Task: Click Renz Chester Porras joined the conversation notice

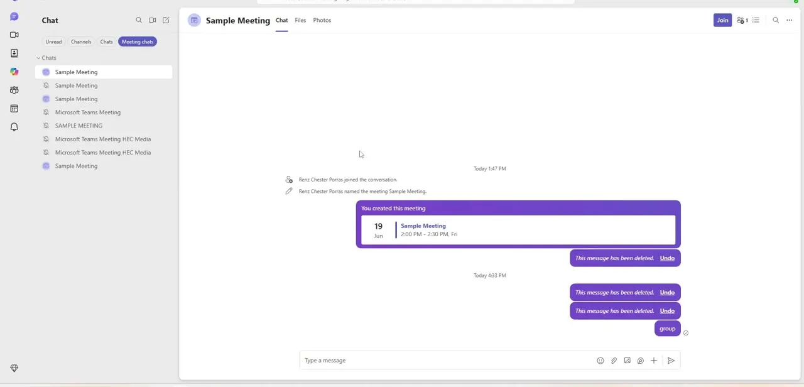Action: click(348, 180)
